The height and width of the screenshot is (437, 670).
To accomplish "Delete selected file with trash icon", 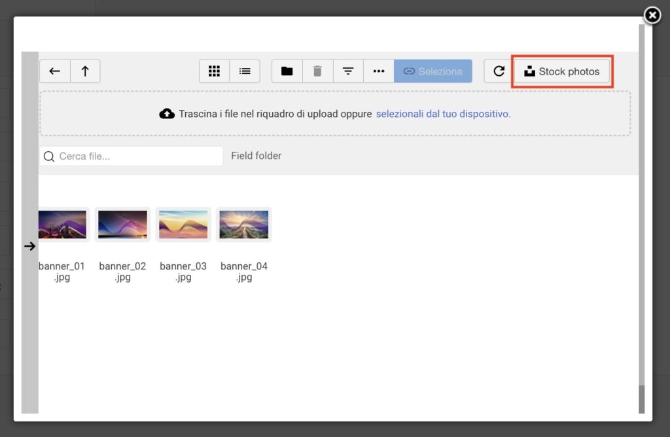I will [317, 71].
